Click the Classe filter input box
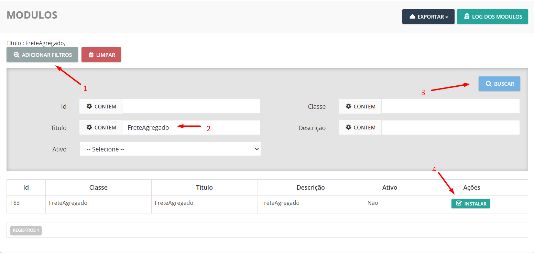 tap(450, 106)
